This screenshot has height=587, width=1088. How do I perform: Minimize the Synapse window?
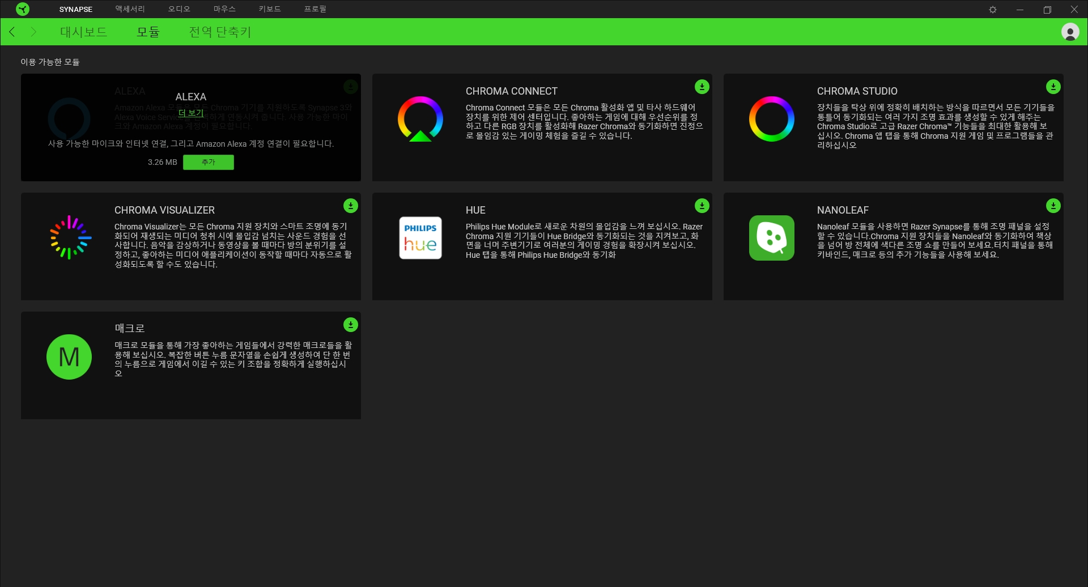[1020, 10]
